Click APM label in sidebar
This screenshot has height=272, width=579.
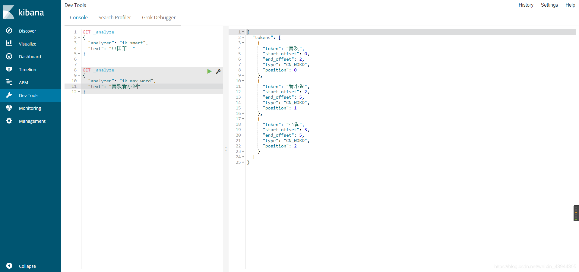pyautogui.click(x=24, y=82)
